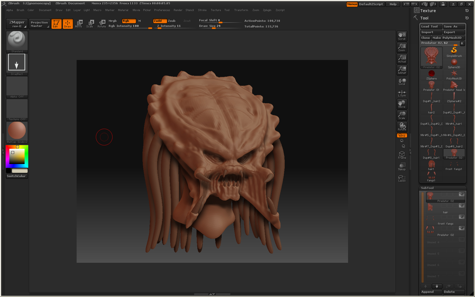The width and height of the screenshot is (475, 297).
Task: Click the Frame mesh icon
Action: 402,155
